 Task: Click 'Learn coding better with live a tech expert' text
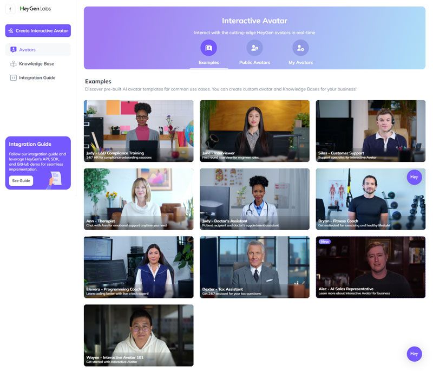(117, 294)
